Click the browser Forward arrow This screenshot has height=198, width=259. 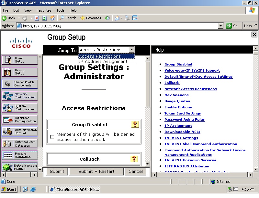(25, 18)
